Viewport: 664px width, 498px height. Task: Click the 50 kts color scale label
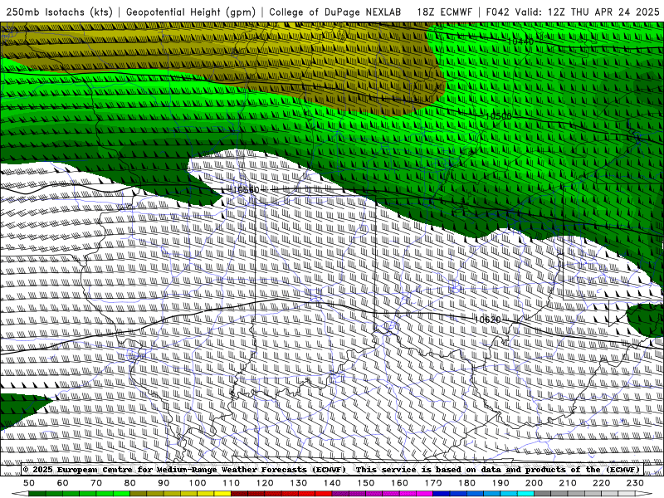(29, 483)
